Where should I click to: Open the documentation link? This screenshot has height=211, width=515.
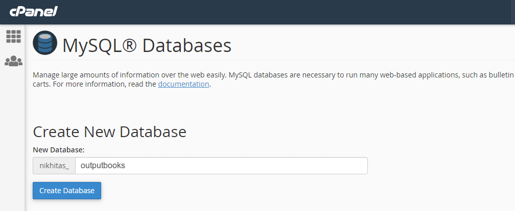[183, 84]
